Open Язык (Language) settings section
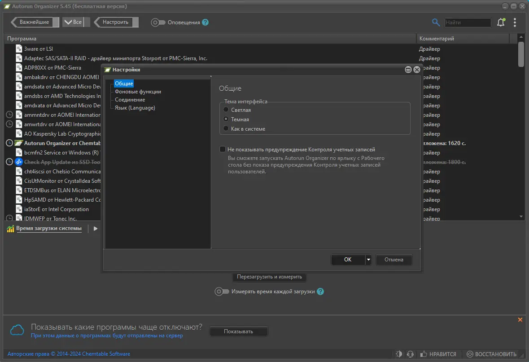 (135, 108)
